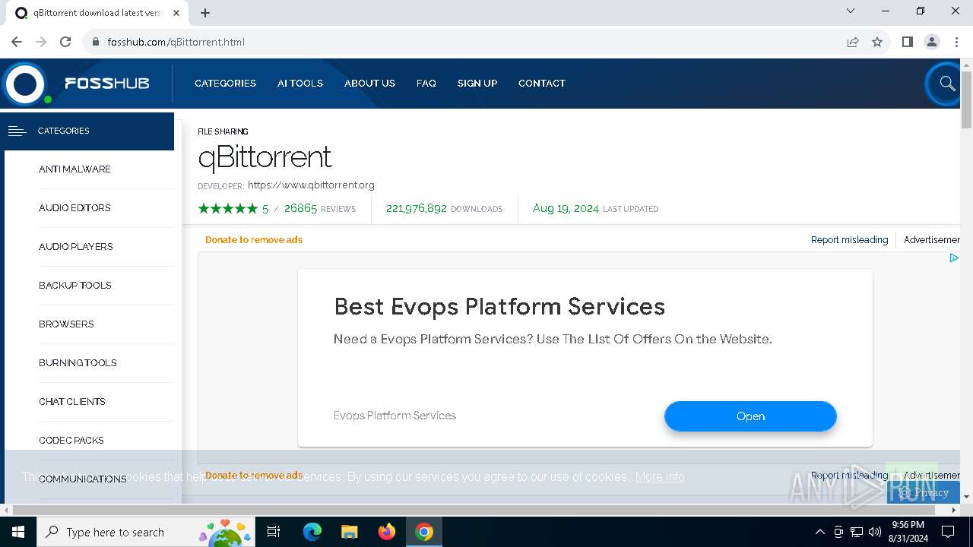
Task: Show hidden tray icons chevron
Action: tap(819, 532)
